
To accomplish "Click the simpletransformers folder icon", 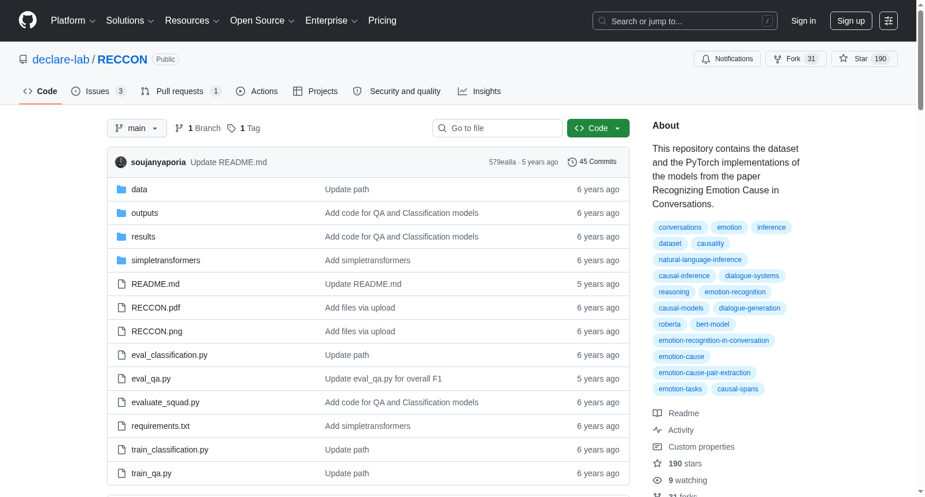I will click(x=121, y=260).
